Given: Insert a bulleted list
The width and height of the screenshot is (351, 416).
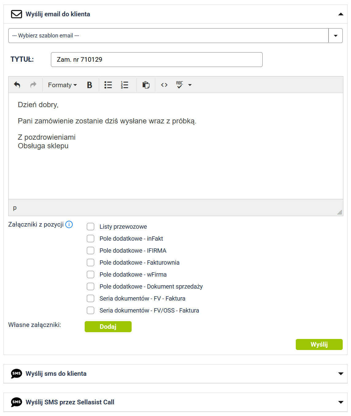Looking at the screenshot, I should pyautogui.click(x=108, y=85).
